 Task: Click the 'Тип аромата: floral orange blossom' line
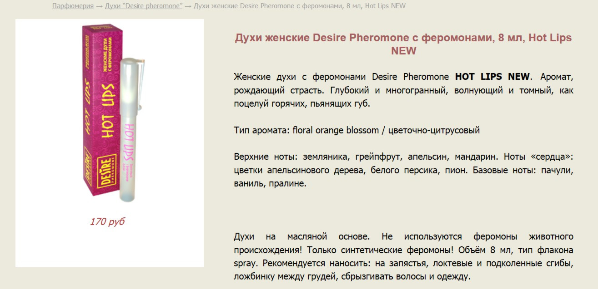(357, 131)
